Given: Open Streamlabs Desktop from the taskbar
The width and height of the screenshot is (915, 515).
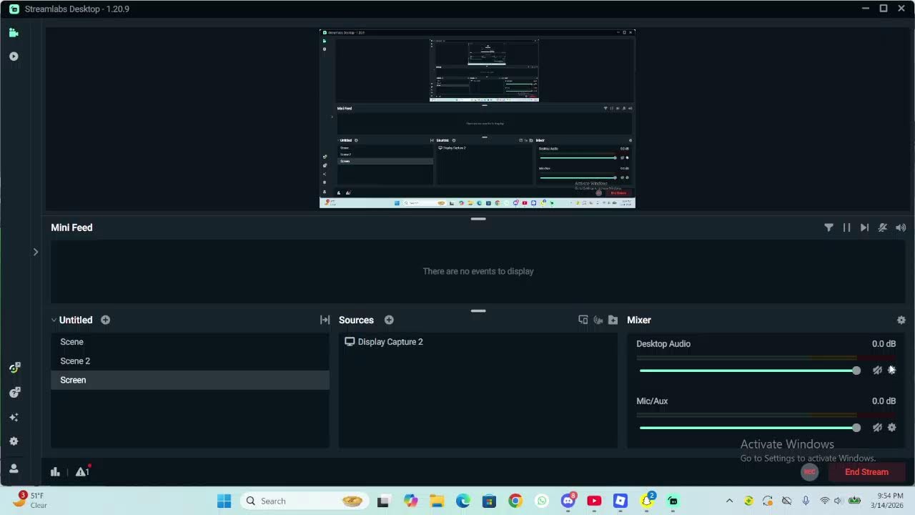Looking at the screenshot, I should click(x=673, y=501).
